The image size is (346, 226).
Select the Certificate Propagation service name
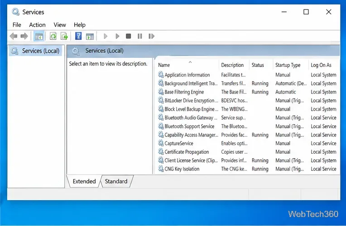187,152
